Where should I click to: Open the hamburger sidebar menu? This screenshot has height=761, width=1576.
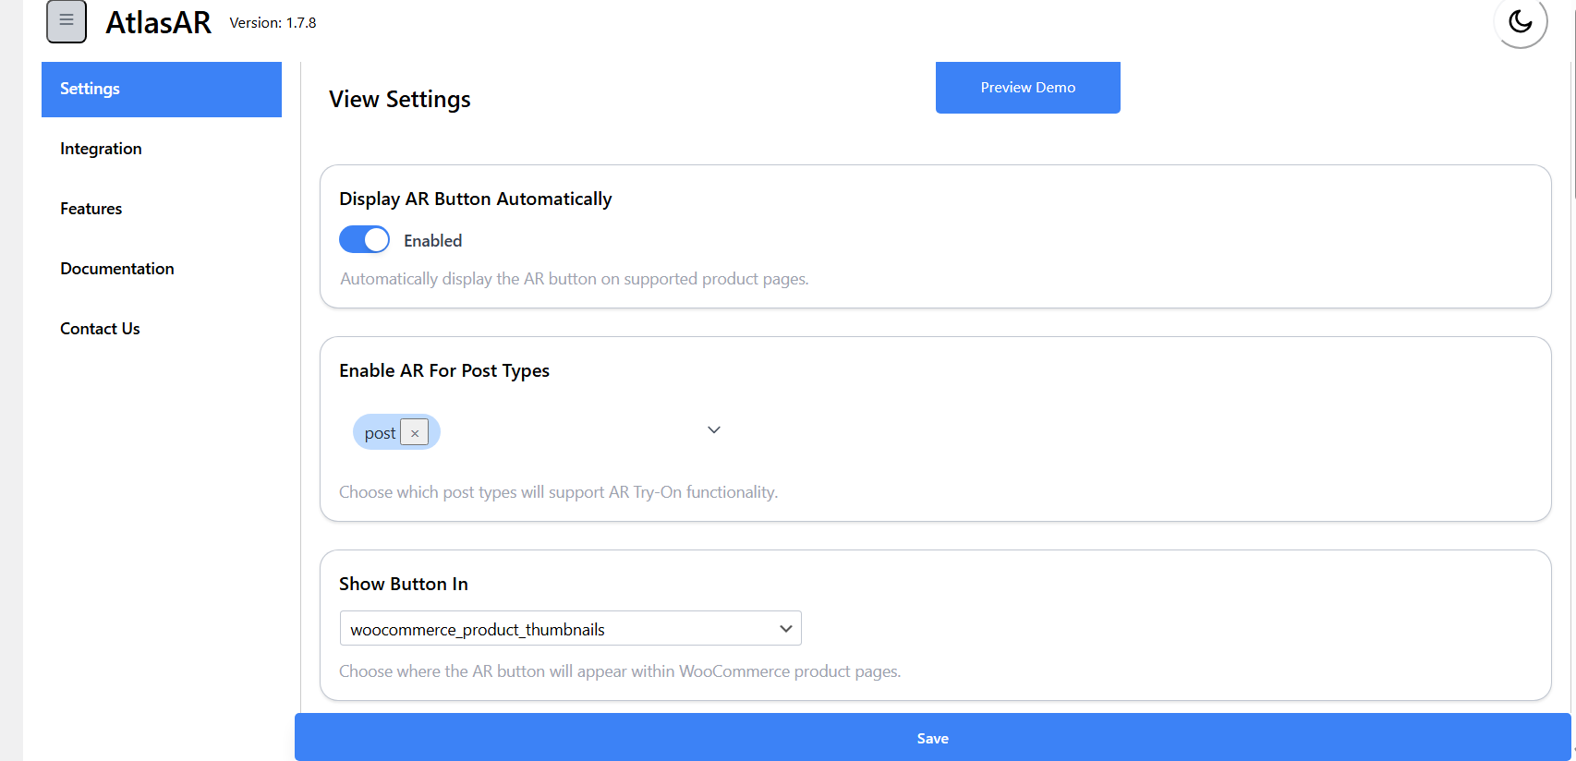pos(67,21)
